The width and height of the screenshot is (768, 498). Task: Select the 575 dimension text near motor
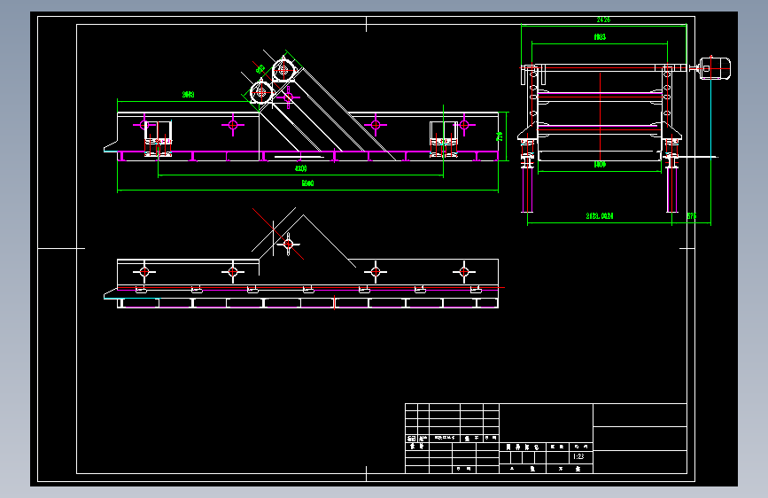pos(692,215)
